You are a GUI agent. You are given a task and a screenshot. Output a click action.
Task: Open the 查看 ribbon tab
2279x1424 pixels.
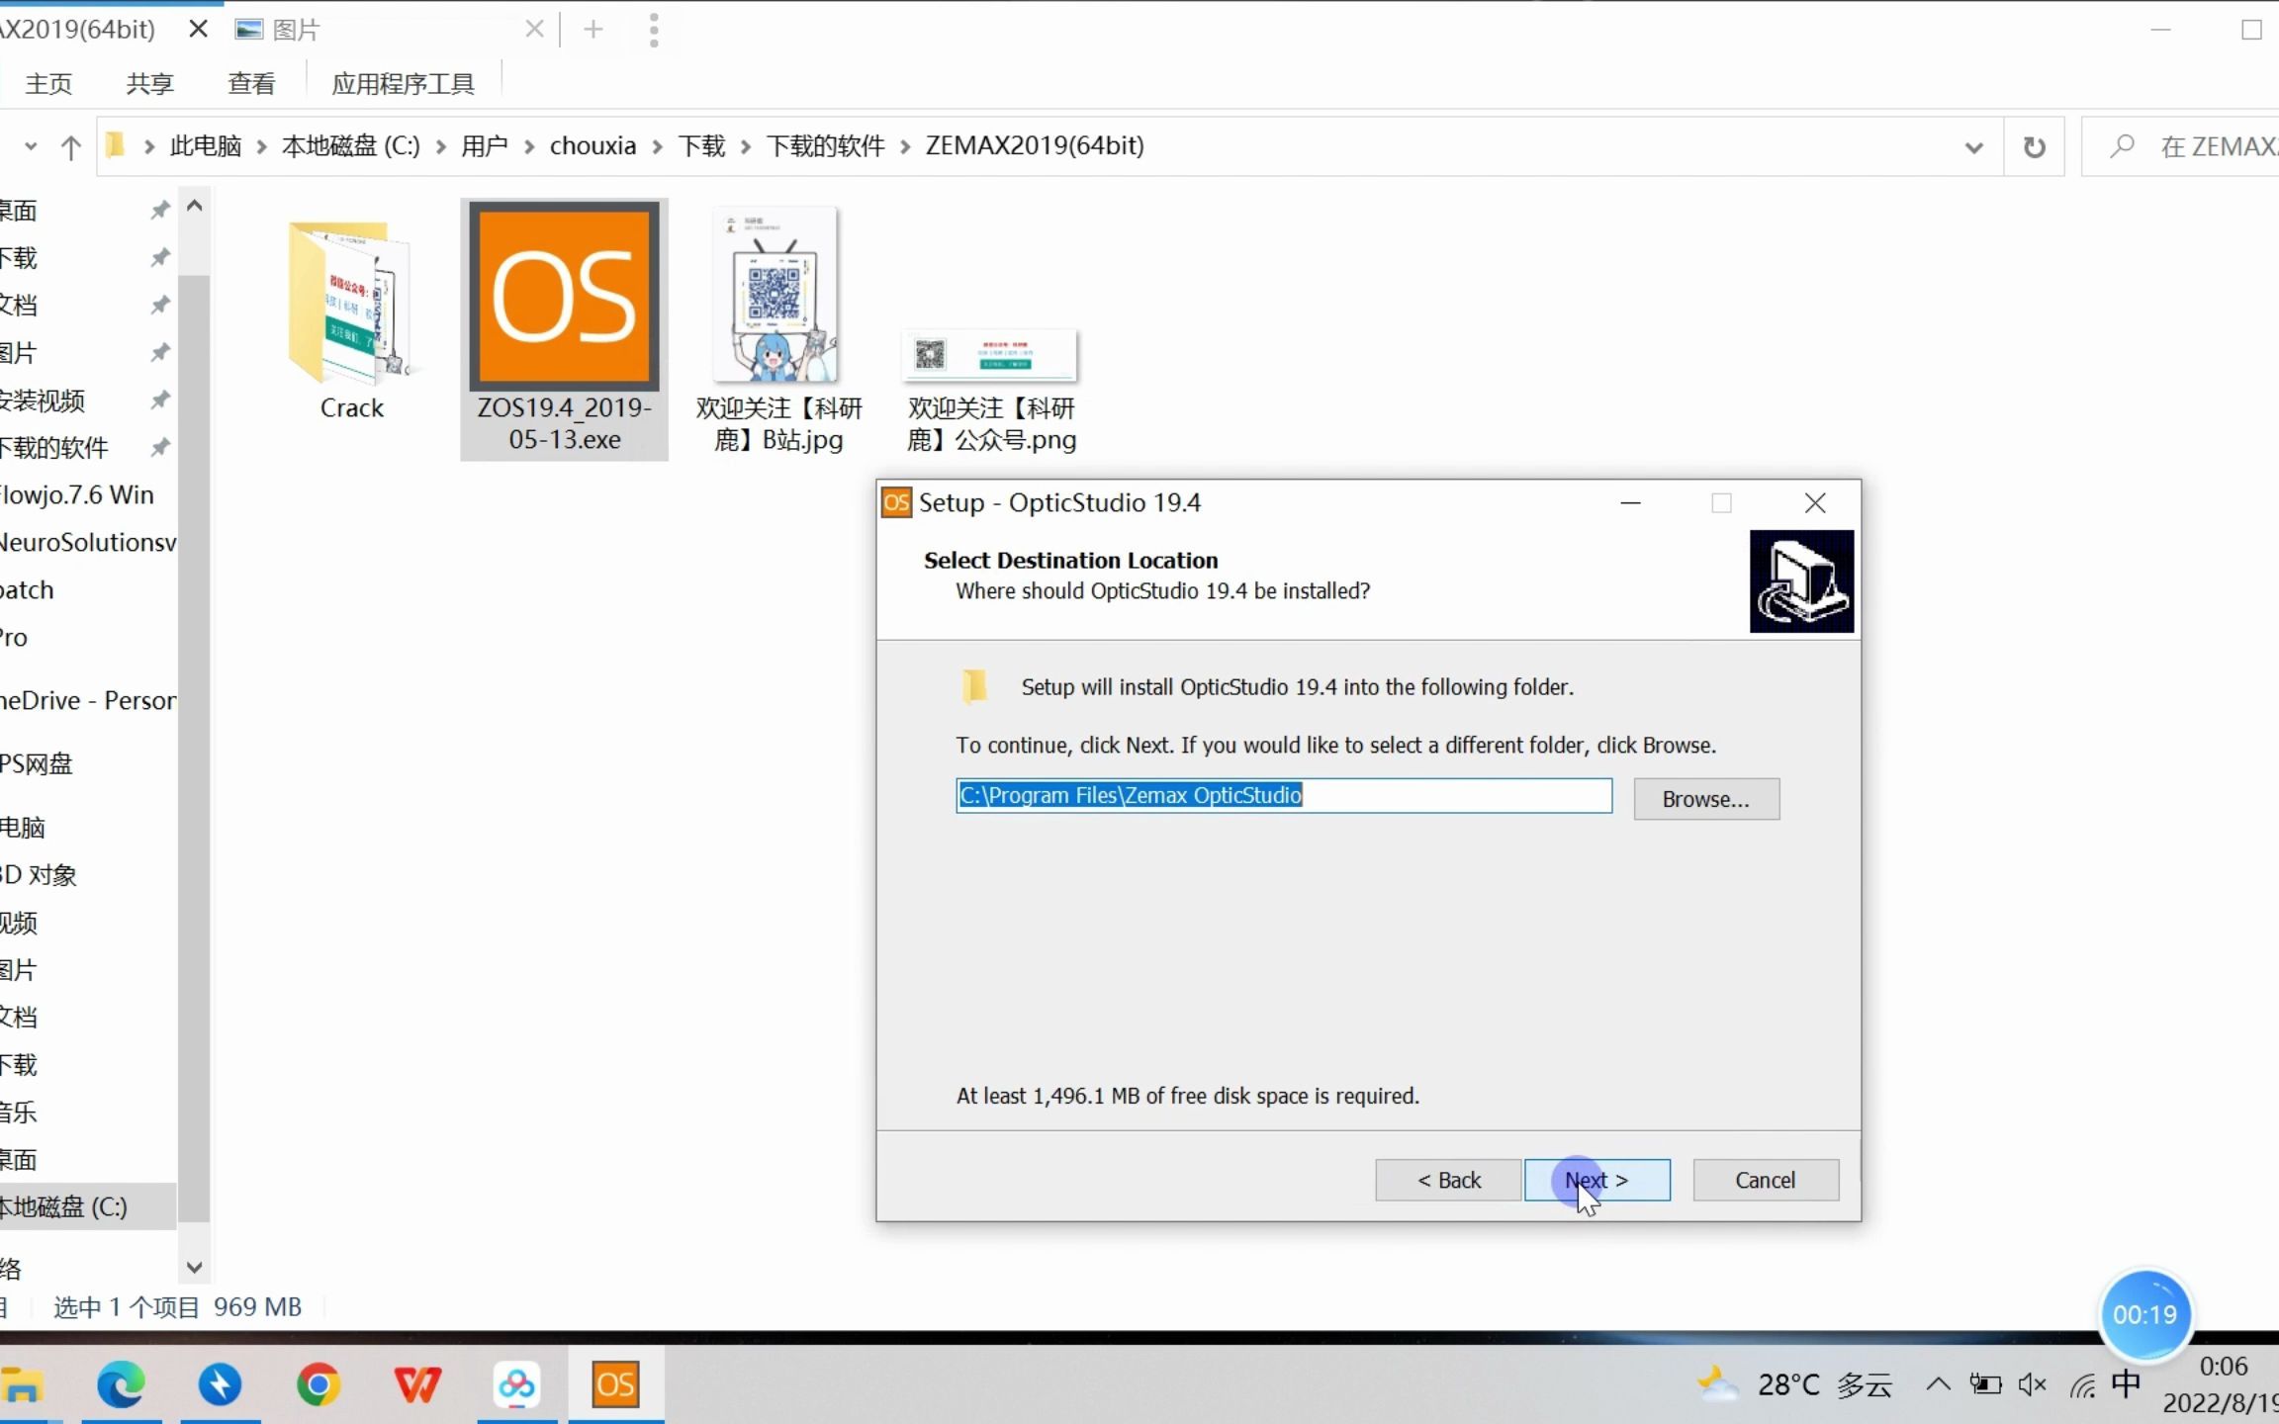pos(252,82)
